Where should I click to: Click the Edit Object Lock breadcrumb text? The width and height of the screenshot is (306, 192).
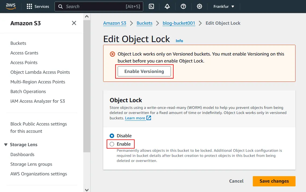tap(223, 23)
